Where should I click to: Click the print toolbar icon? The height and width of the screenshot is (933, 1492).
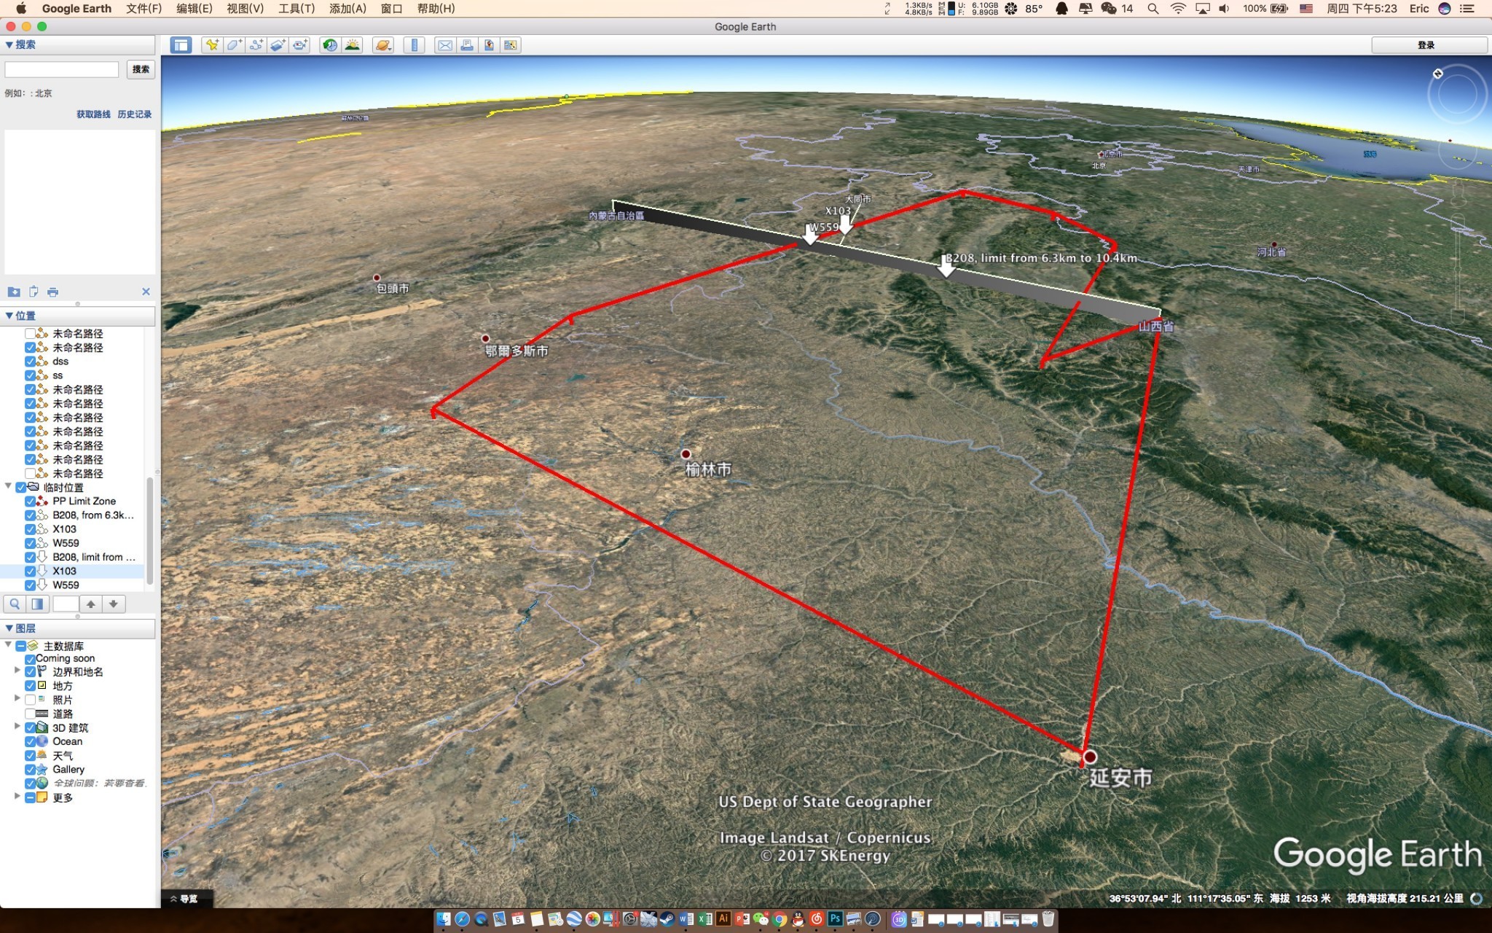[x=467, y=45]
